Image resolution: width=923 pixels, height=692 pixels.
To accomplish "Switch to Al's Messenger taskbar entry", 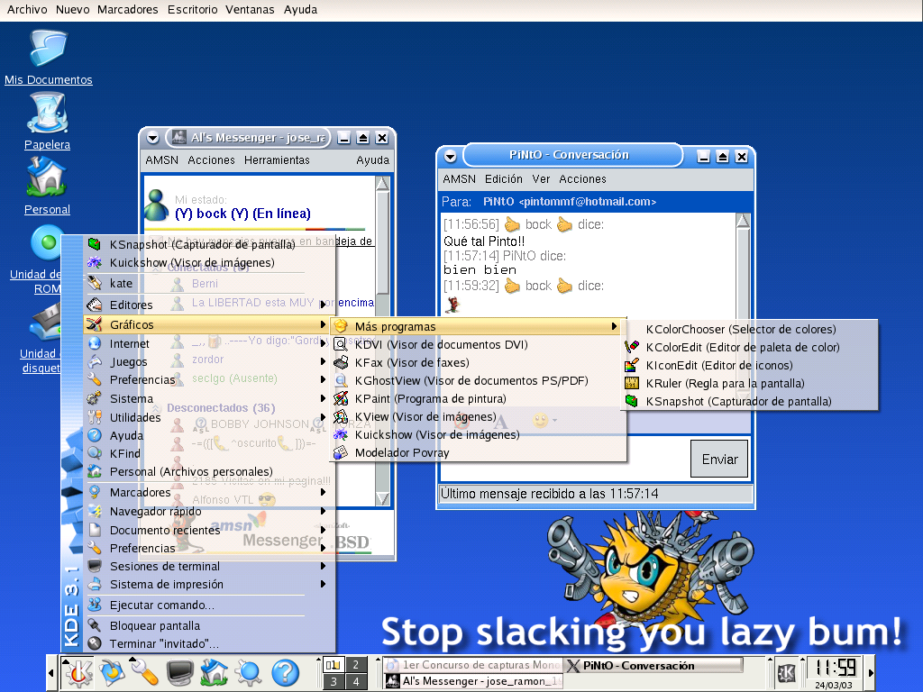I will [474, 681].
